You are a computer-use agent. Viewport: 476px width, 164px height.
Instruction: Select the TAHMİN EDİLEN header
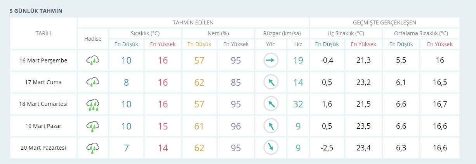pyautogui.click(x=193, y=22)
